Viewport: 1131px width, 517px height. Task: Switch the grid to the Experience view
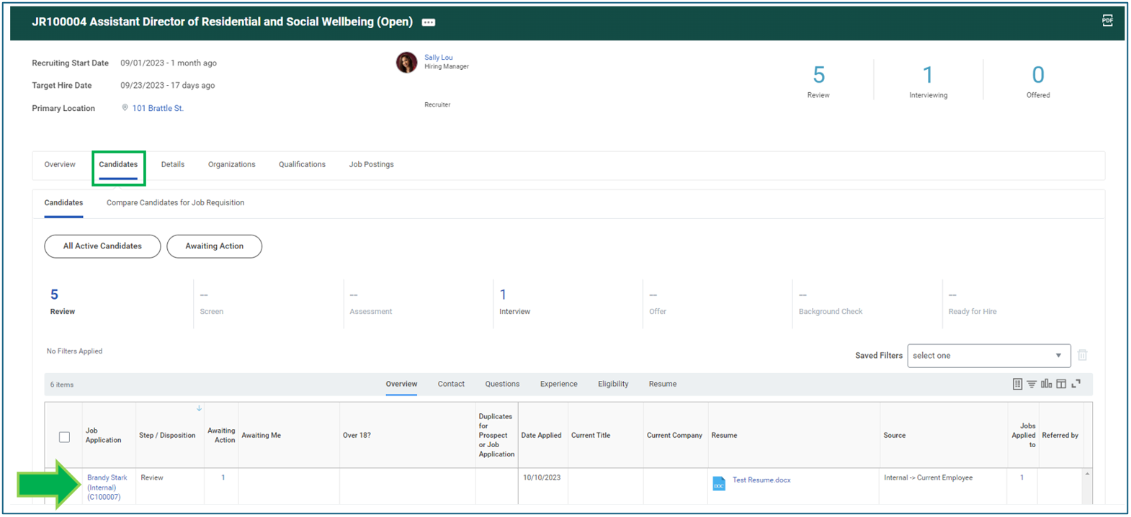(559, 385)
